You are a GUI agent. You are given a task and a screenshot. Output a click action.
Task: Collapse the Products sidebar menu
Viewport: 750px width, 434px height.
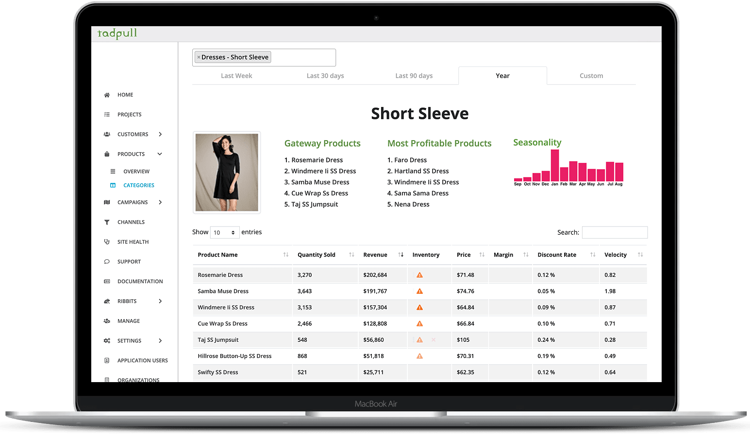pyautogui.click(x=159, y=154)
